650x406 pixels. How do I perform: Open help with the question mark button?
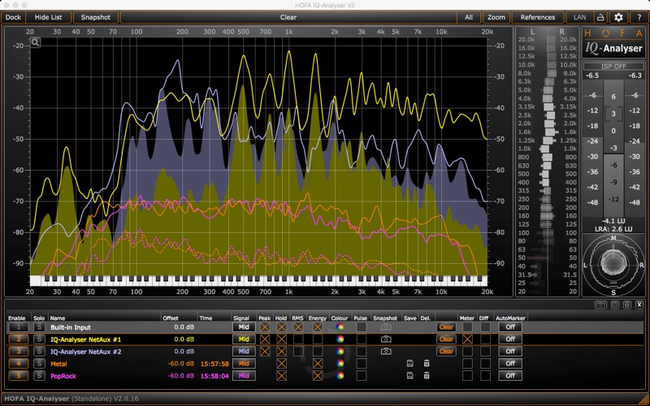[x=639, y=17]
